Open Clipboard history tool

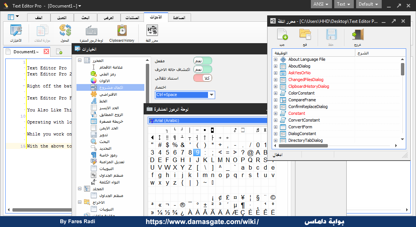click(122, 31)
